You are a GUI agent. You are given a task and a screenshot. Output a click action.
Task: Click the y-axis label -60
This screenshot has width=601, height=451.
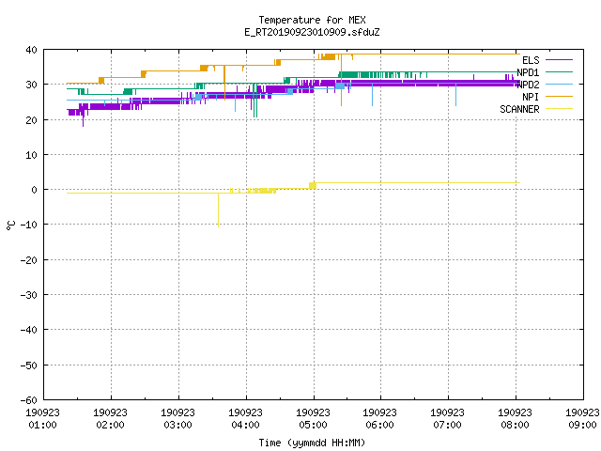click(x=29, y=400)
